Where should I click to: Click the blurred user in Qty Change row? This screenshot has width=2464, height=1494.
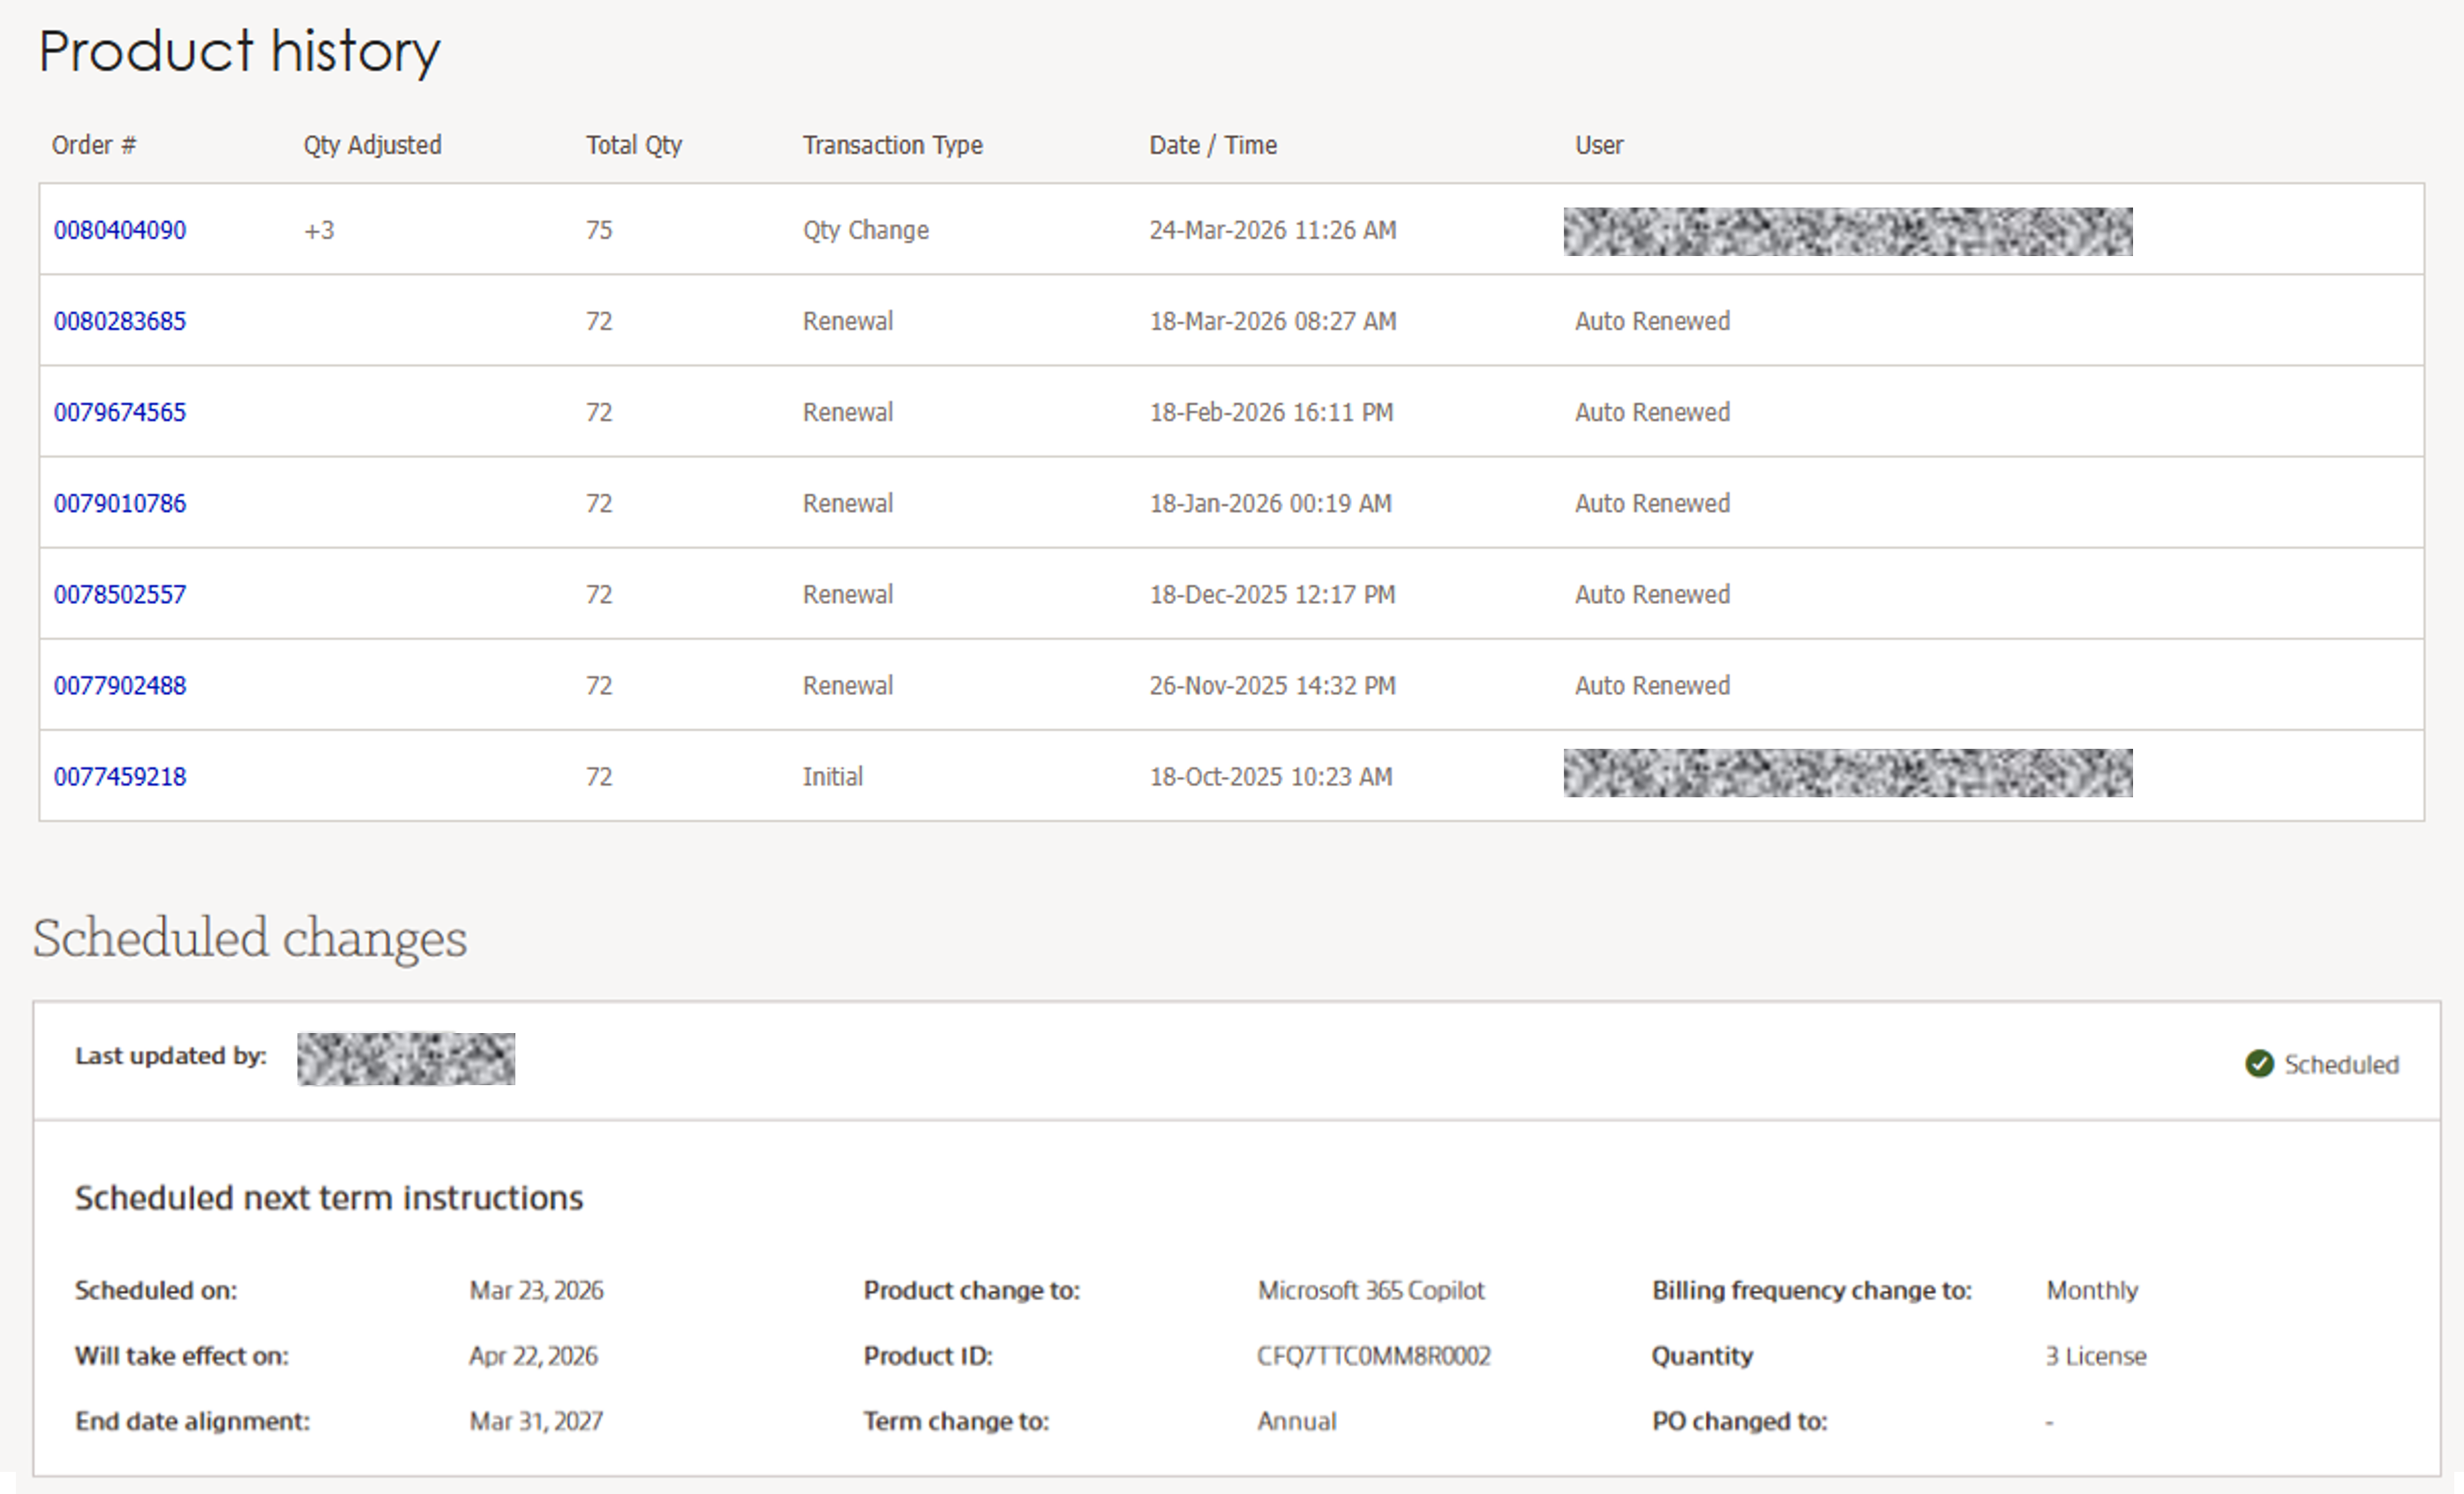pos(1847,231)
